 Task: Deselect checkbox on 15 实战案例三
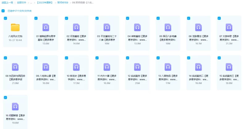point(219,58)
